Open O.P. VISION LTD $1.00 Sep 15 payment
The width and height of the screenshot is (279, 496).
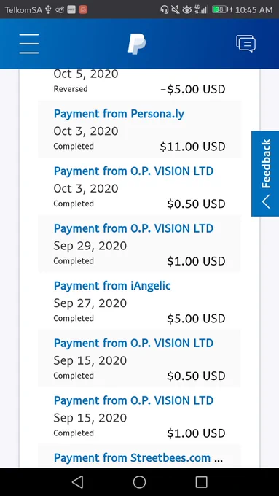click(x=139, y=416)
